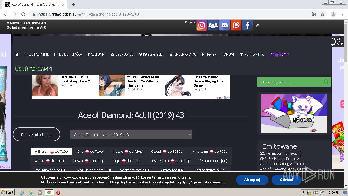This screenshot has width=348, height=196.
Task: Select Mystream 720p player tab
Action: coord(209,151)
